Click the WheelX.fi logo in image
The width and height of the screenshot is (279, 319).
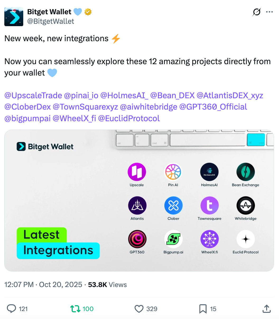coord(210,239)
